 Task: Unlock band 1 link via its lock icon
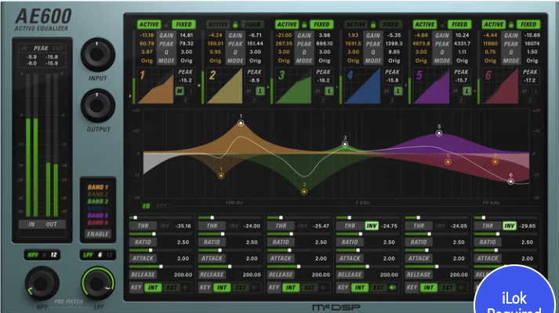(x=166, y=24)
